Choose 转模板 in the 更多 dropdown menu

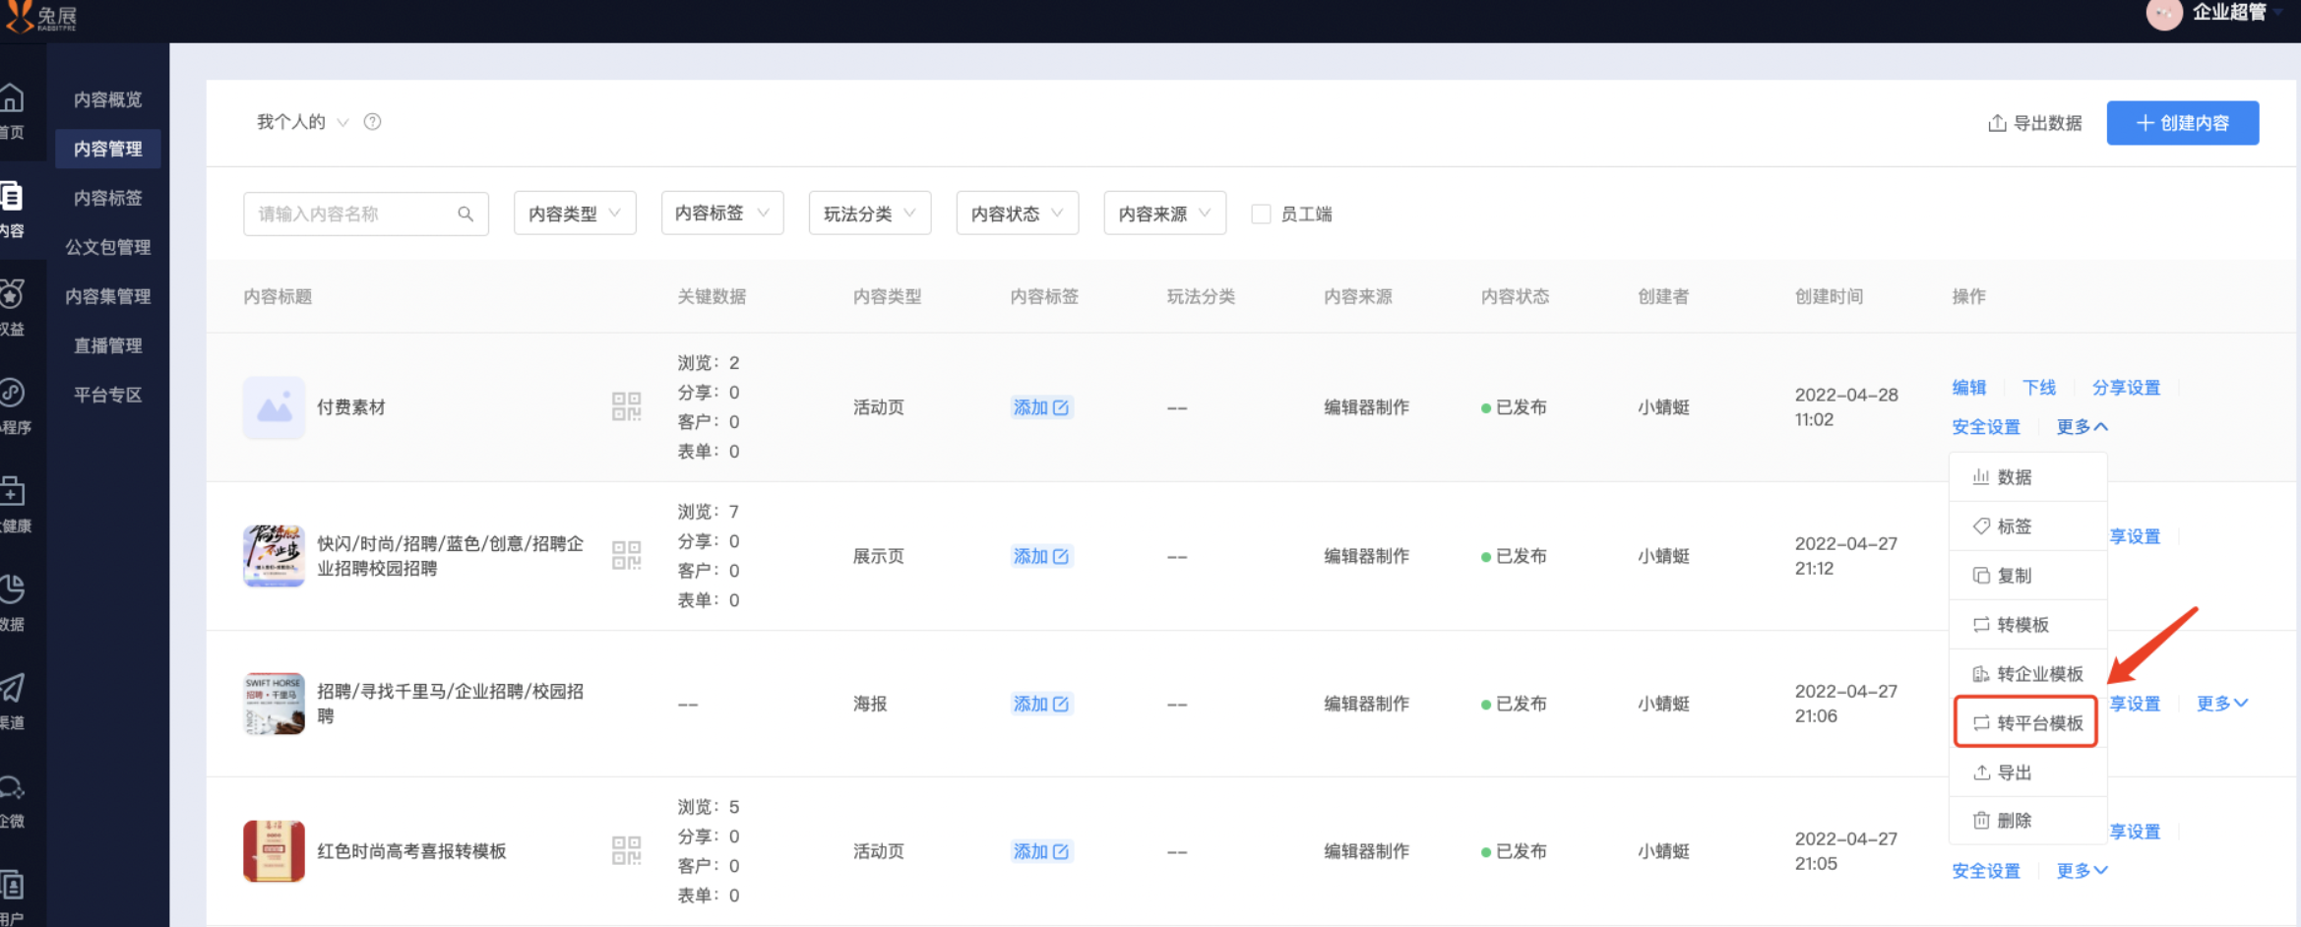tap(2027, 625)
